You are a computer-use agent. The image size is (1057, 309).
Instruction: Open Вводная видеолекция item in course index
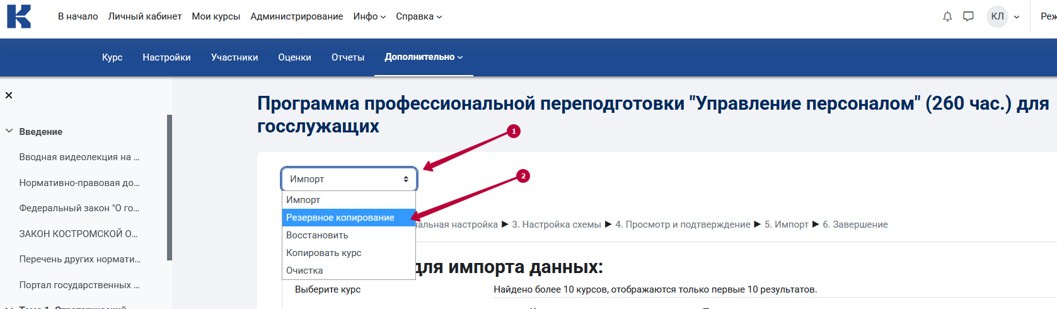(x=79, y=157)
